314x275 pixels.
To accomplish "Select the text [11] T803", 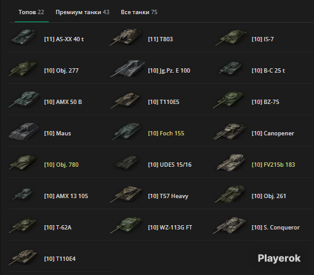I will (161, 39).
